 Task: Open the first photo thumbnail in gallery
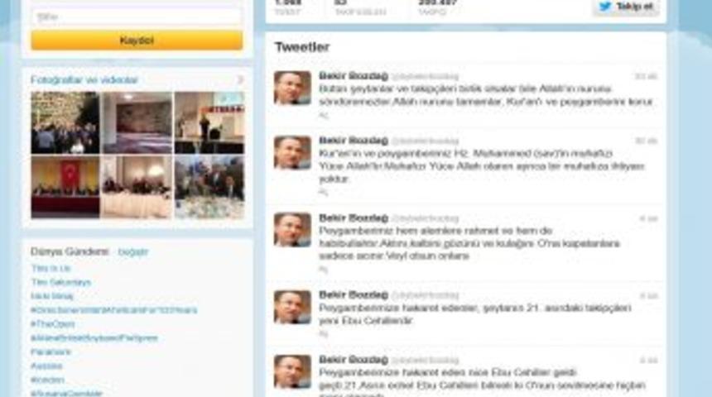65,122
